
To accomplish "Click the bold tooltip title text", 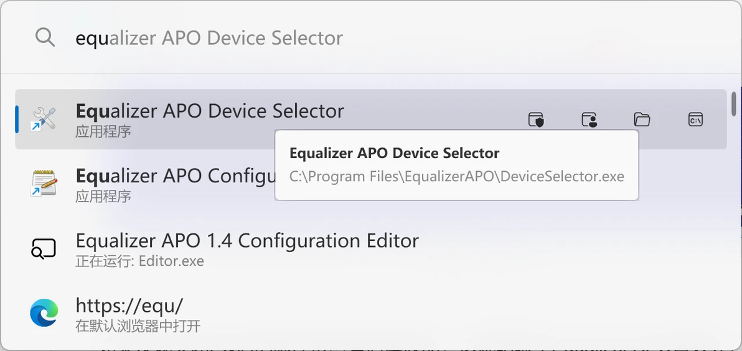I will 395,154.
